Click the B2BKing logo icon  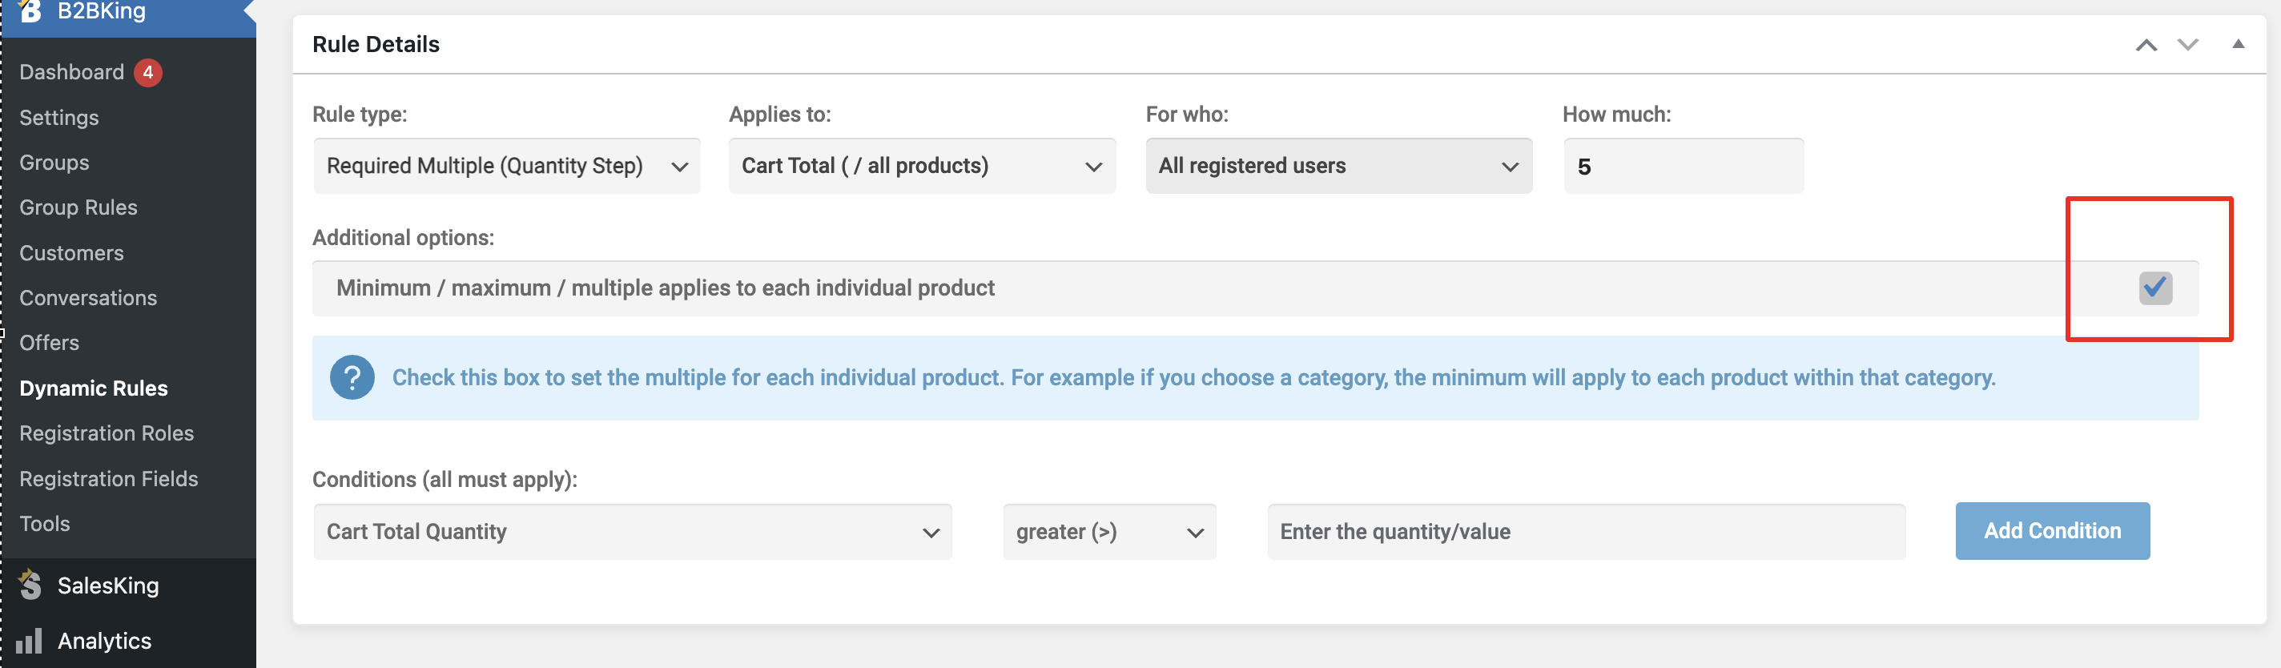tap(30, 10)
